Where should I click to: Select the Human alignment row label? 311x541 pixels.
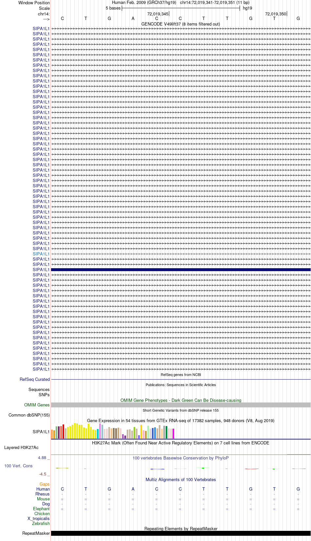coord(43,489)
